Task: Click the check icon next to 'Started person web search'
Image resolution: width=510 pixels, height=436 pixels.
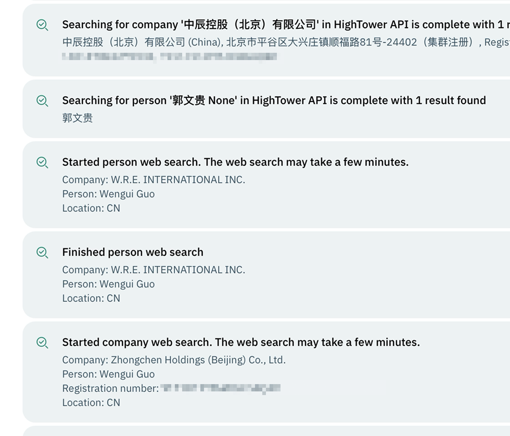Action: click(42, 162)
